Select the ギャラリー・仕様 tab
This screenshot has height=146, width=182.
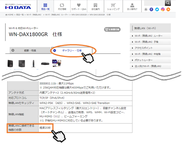[72, 50]
